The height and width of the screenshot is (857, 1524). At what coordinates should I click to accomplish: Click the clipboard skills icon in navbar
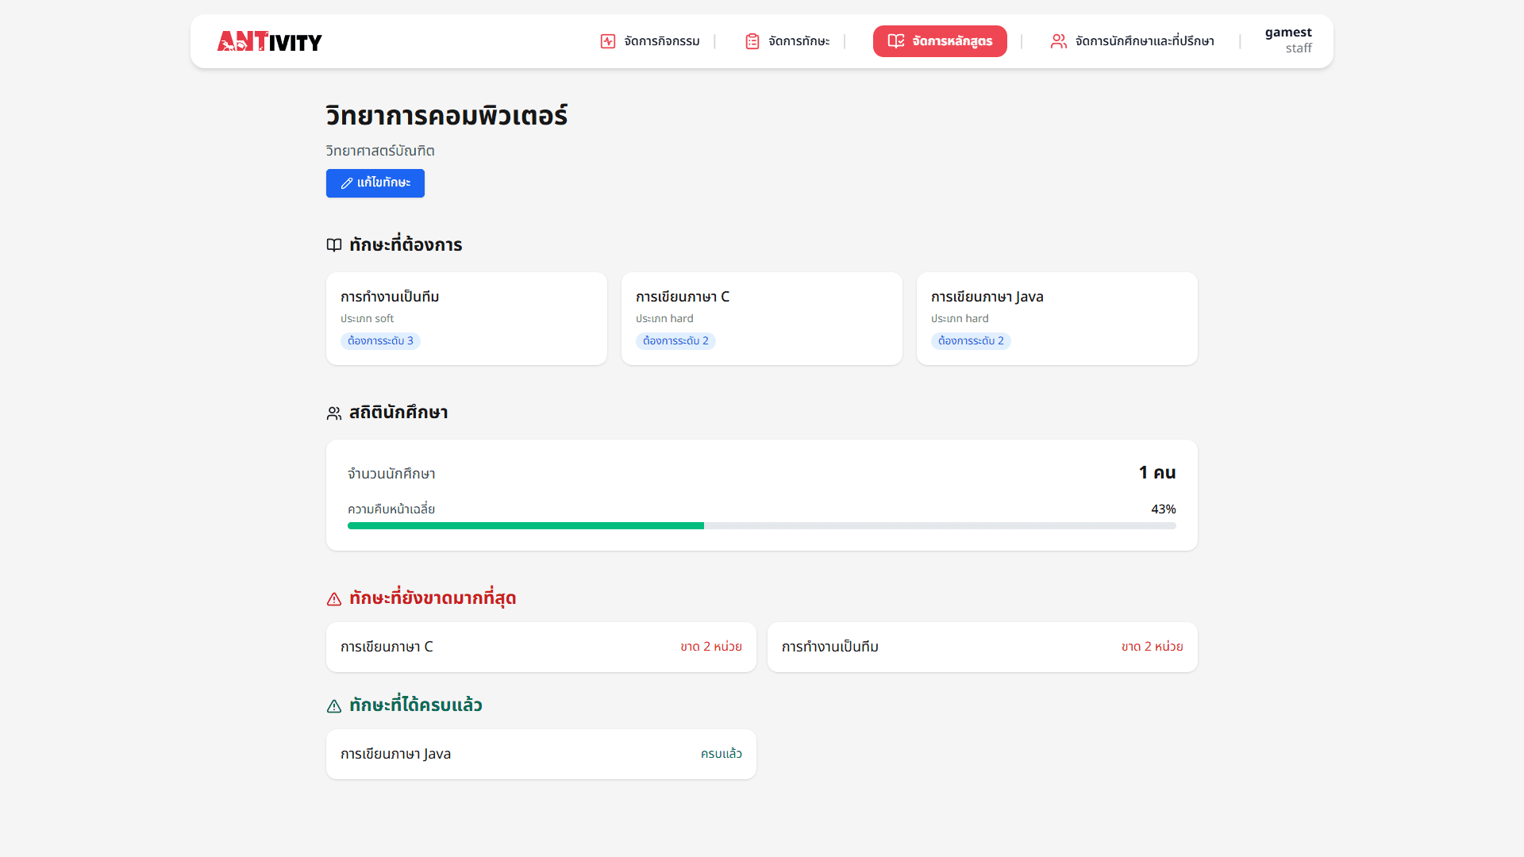752,41
